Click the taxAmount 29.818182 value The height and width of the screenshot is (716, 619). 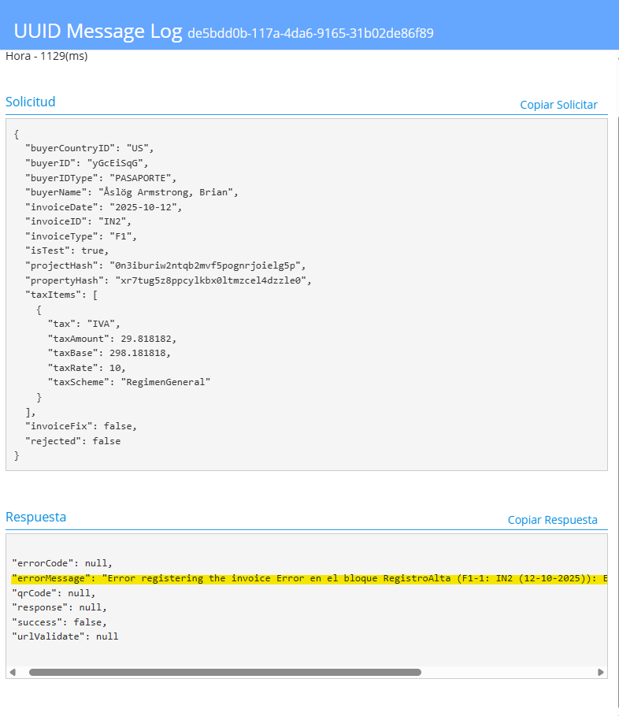(149, 339)
